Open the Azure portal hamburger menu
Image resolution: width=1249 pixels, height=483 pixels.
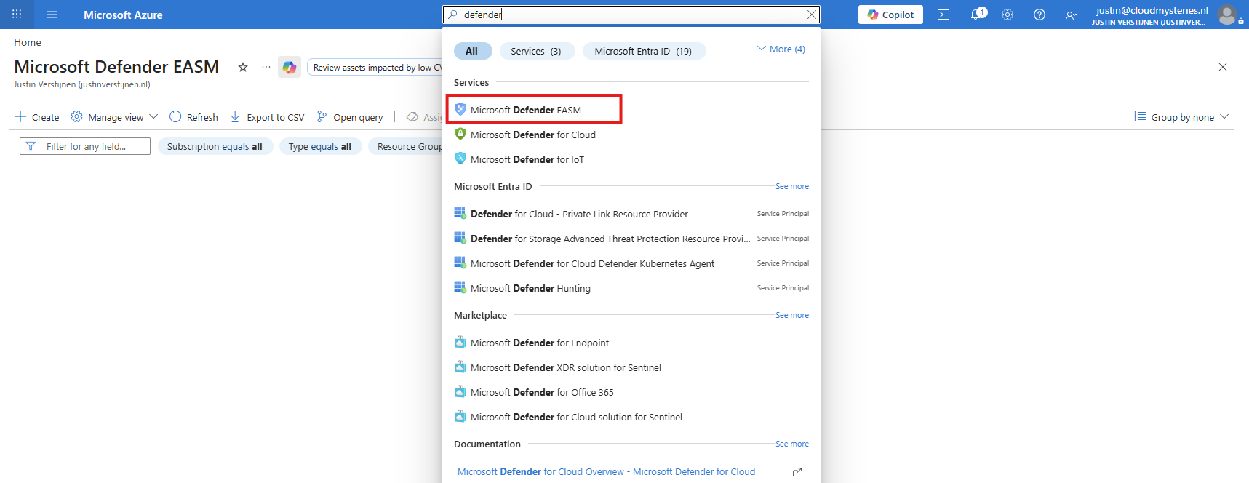click(52, 15)
